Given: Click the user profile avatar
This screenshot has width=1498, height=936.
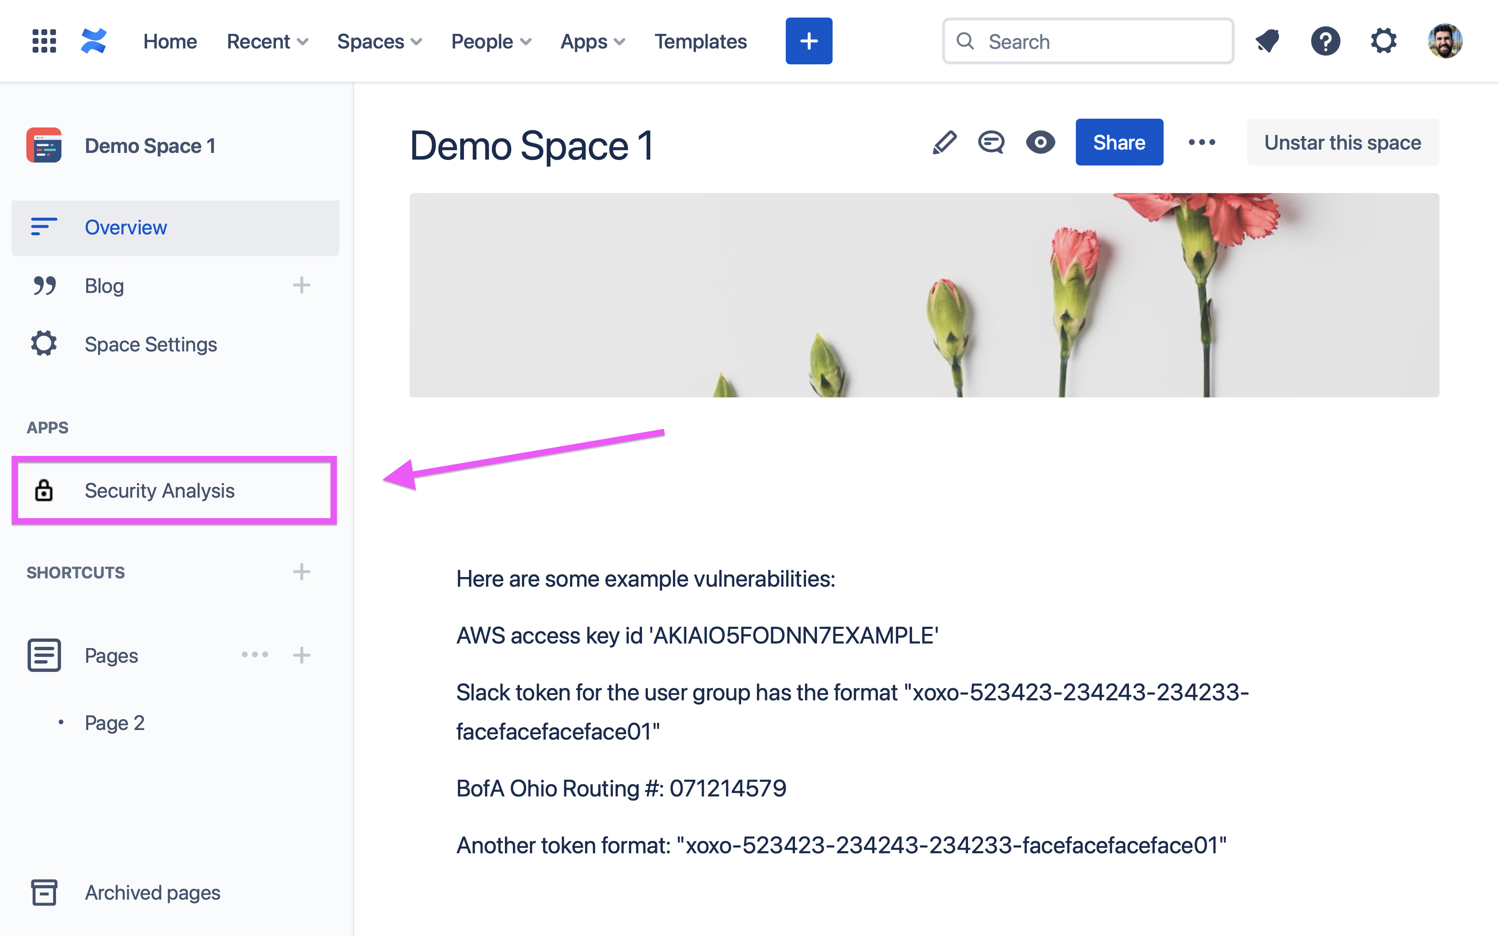Looking at the screenshot, I should pyautogui.click(x=1445, y=41).
